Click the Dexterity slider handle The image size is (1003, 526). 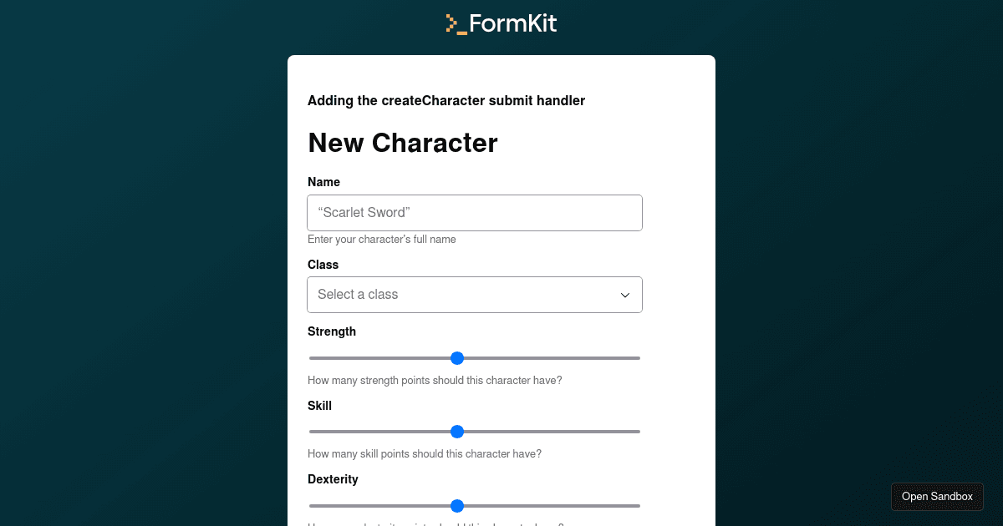coord(457,506)
